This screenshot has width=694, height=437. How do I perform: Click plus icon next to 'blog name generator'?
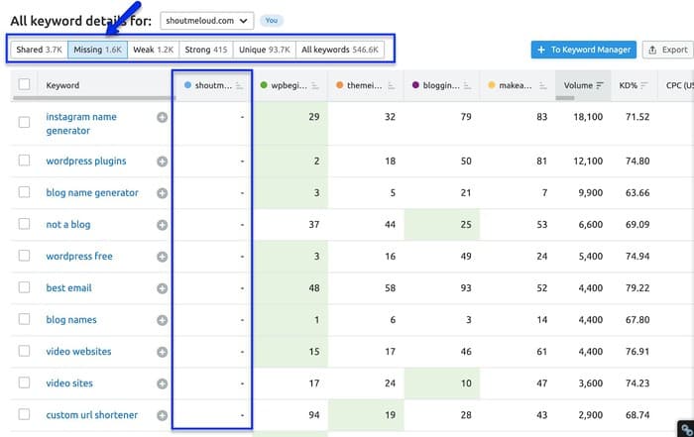click(162, 192)
